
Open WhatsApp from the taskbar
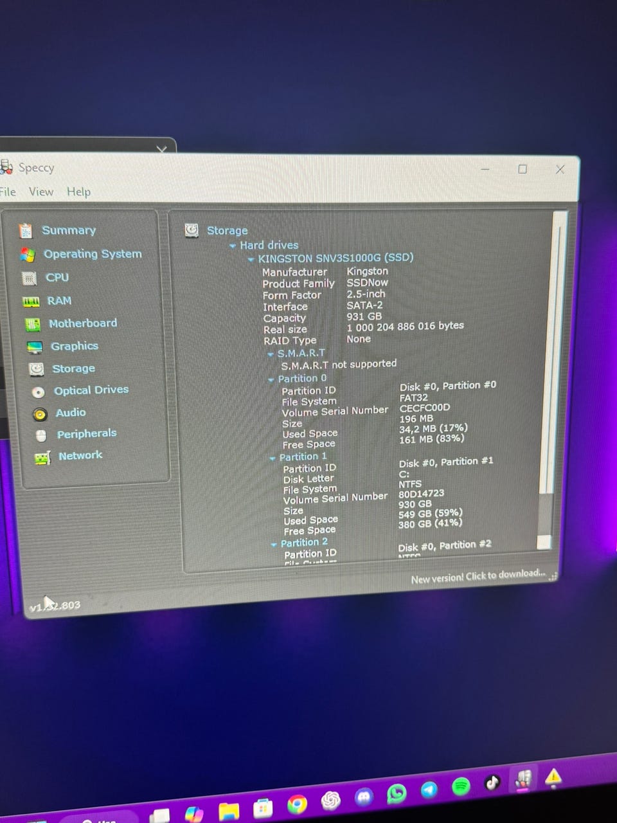point(397,793)
